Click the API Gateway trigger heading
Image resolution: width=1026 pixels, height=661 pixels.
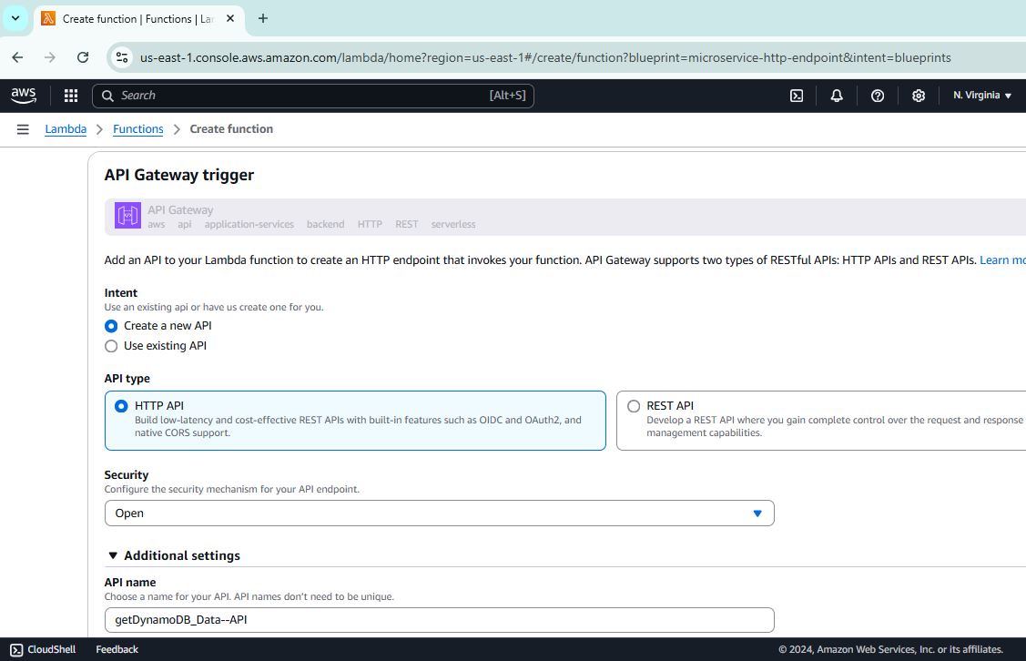tap(179, 175)
